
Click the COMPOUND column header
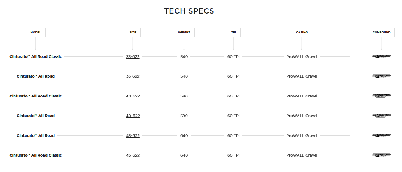[x=381, y=32]
